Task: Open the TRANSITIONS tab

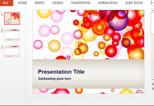Action: click(80, 3)
